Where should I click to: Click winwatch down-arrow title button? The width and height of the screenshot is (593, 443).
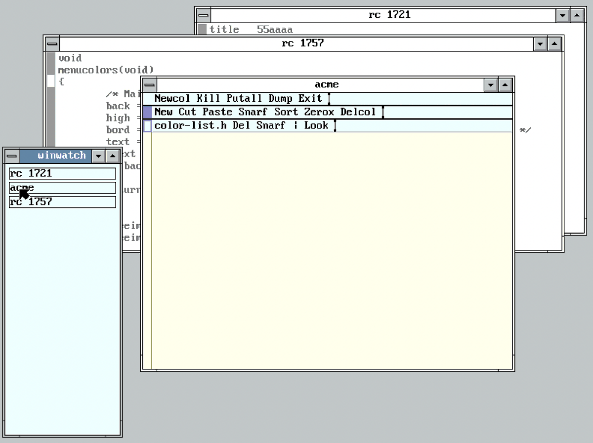coord(99,156)
